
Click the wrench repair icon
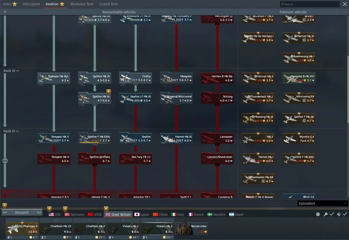[x=325, y=214]
